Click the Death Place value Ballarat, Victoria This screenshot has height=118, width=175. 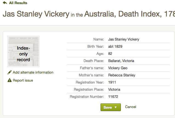(121, 61)
